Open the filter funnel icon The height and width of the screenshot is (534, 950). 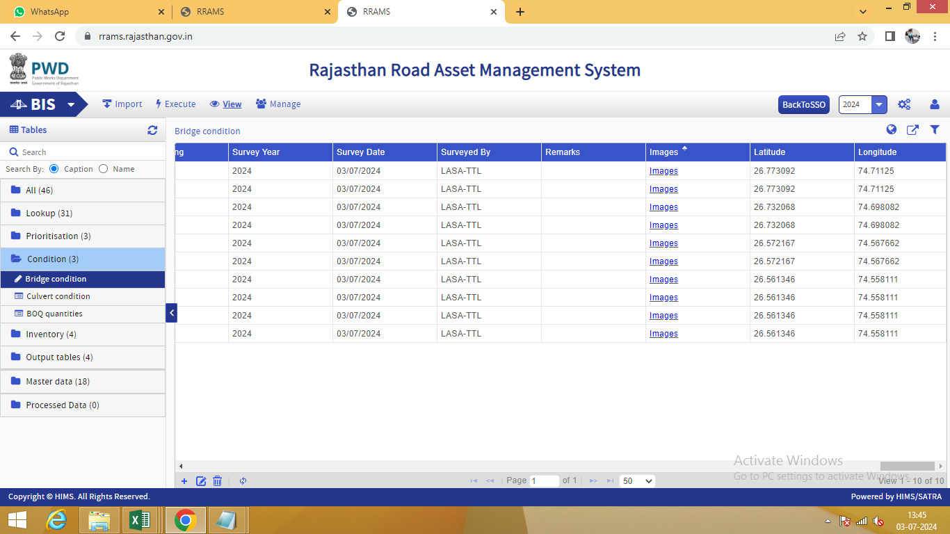[935, 129]
